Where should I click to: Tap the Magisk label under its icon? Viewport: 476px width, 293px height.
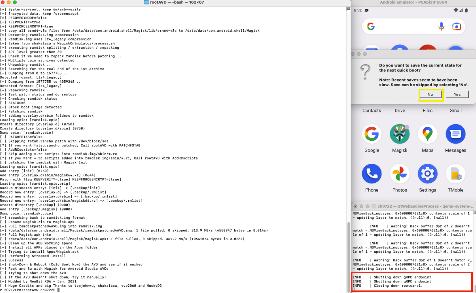pos(400,150)
